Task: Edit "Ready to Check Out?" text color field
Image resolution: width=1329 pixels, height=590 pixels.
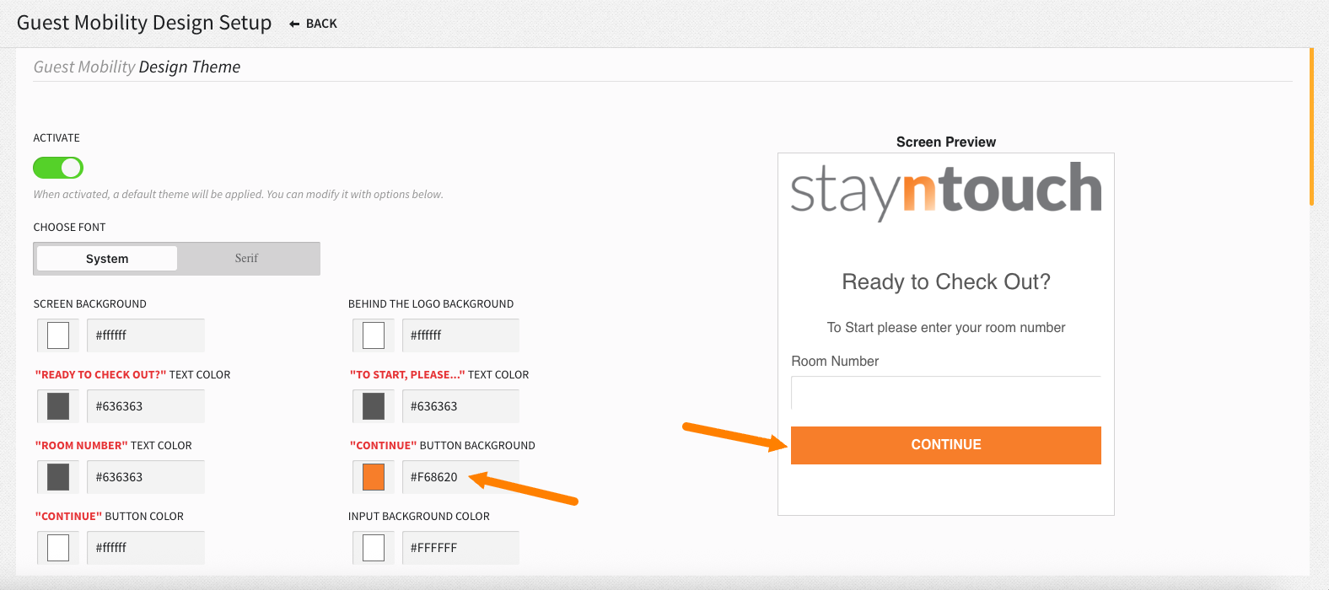Action: (x=146, y=406)
